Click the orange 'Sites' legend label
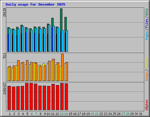 click(x=146, y=77)
